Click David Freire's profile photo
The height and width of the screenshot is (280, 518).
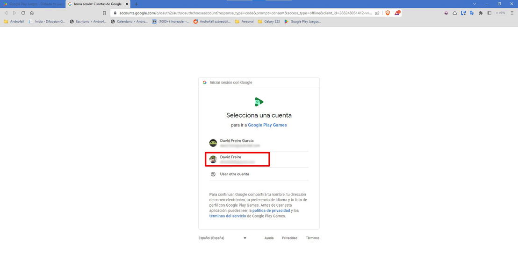tap(213, 159)
